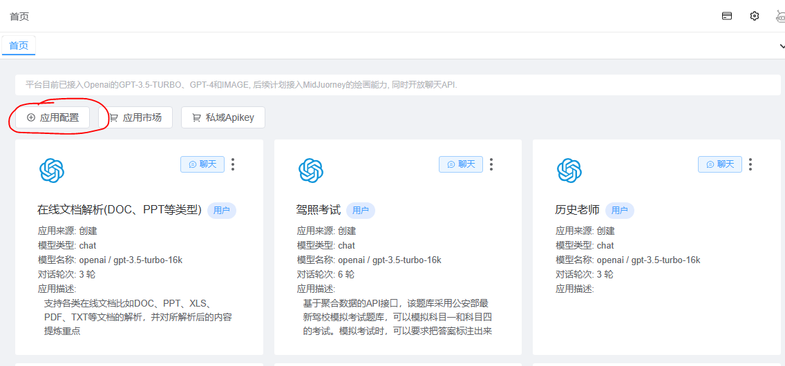Click the robot avatar icon
This screenshot has height=366, width=785.
(780, 16)
